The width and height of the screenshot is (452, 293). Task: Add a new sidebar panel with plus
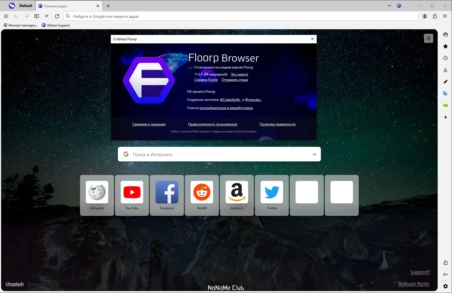(x=446, y=117)
